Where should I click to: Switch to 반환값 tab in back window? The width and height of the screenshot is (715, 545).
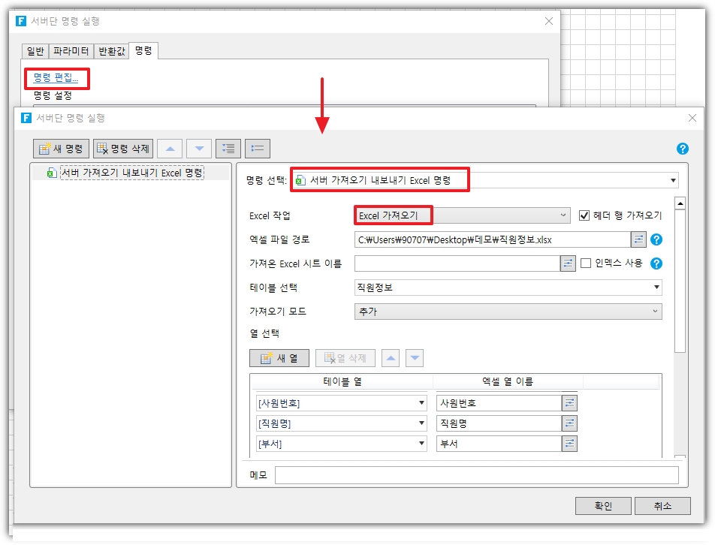[x=112, y=51]
